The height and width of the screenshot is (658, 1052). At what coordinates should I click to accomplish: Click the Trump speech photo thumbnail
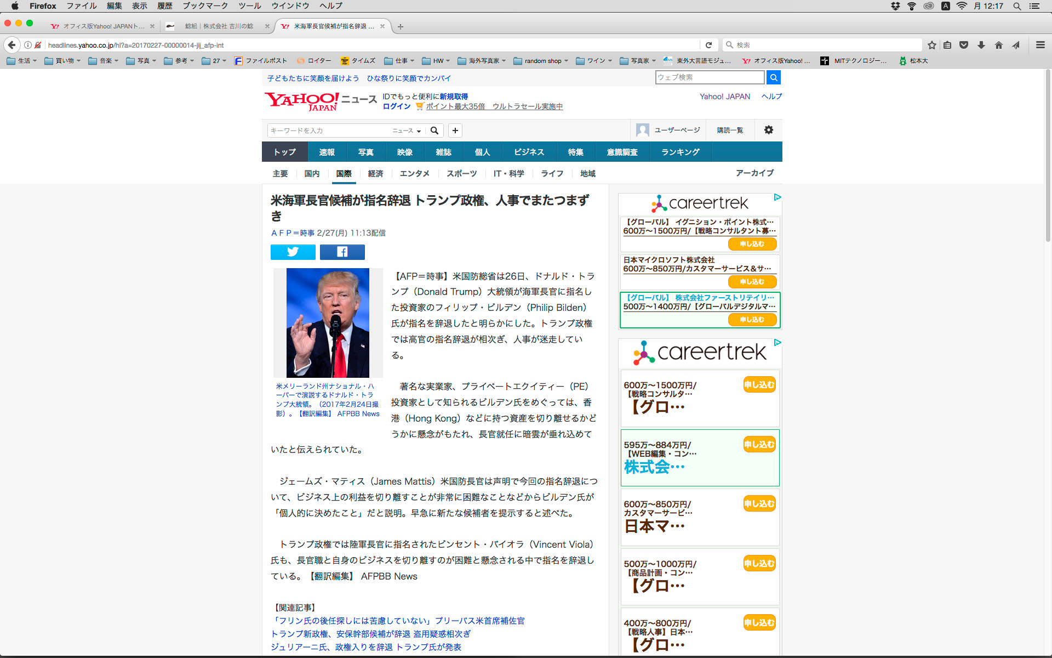click(x=328, y=322)
